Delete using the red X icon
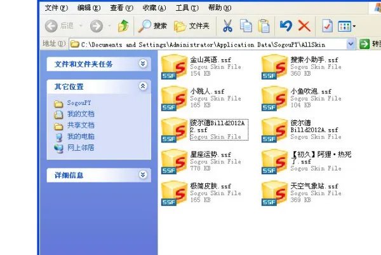The height and width of the screenshot is (255, 381). (x=304, y=26)
